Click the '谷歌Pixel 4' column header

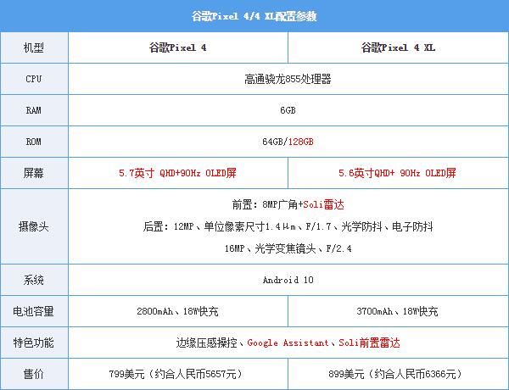point(178,47)
